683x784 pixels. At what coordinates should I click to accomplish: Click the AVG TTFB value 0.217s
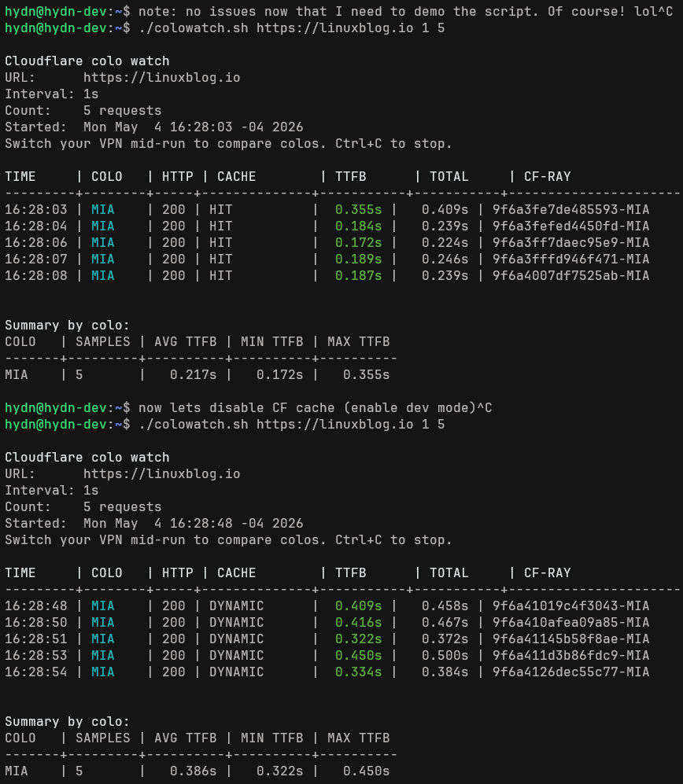193,374
